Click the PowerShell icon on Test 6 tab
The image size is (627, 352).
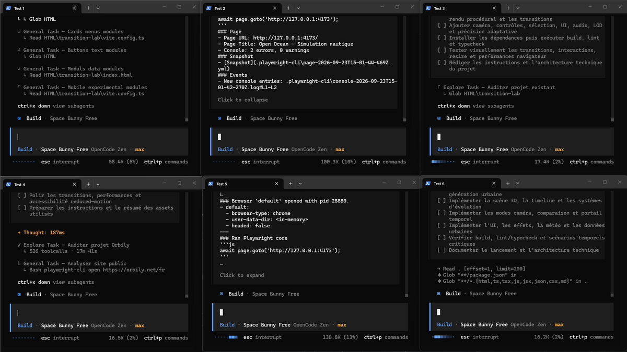click(x=428, y=184)
